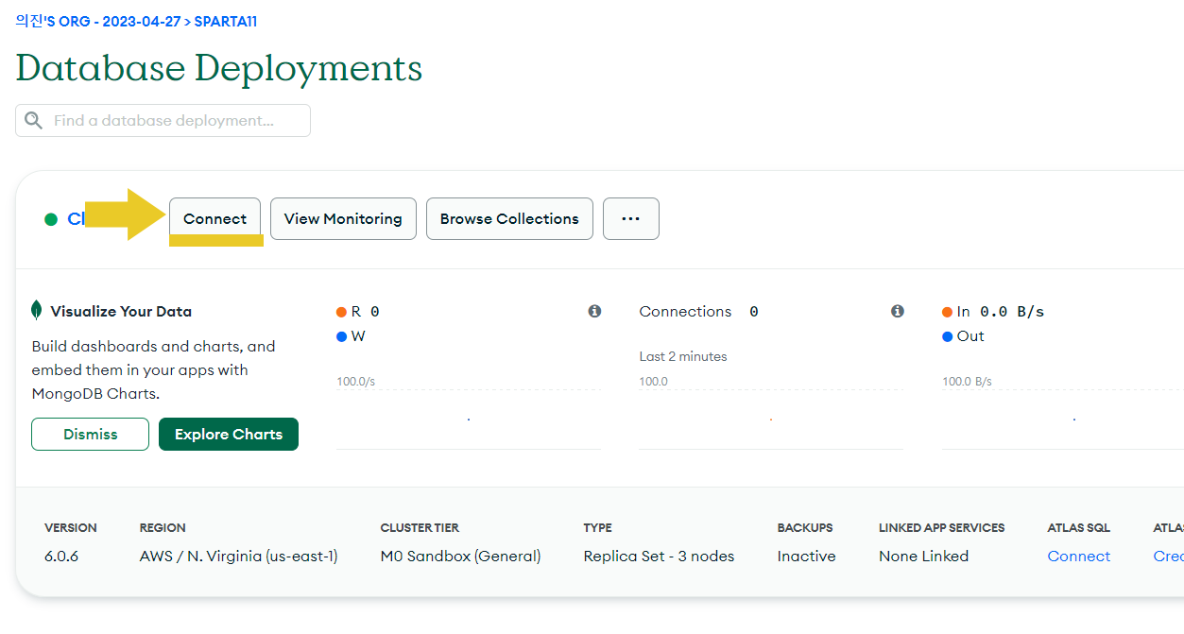
Task: Click the green cluster status dot
Action: coord(51,219)
